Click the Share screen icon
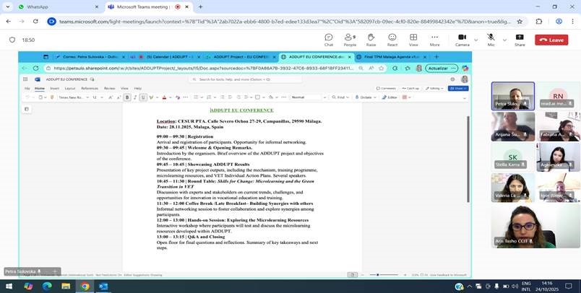This screenshot has height=293, width=581. coord(520,39)
